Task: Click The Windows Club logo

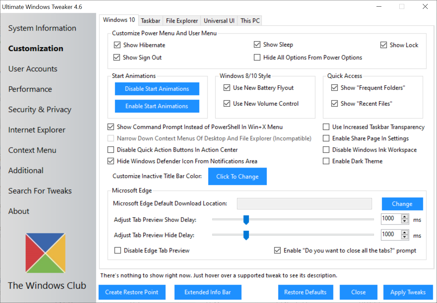Action: point(46,253)
